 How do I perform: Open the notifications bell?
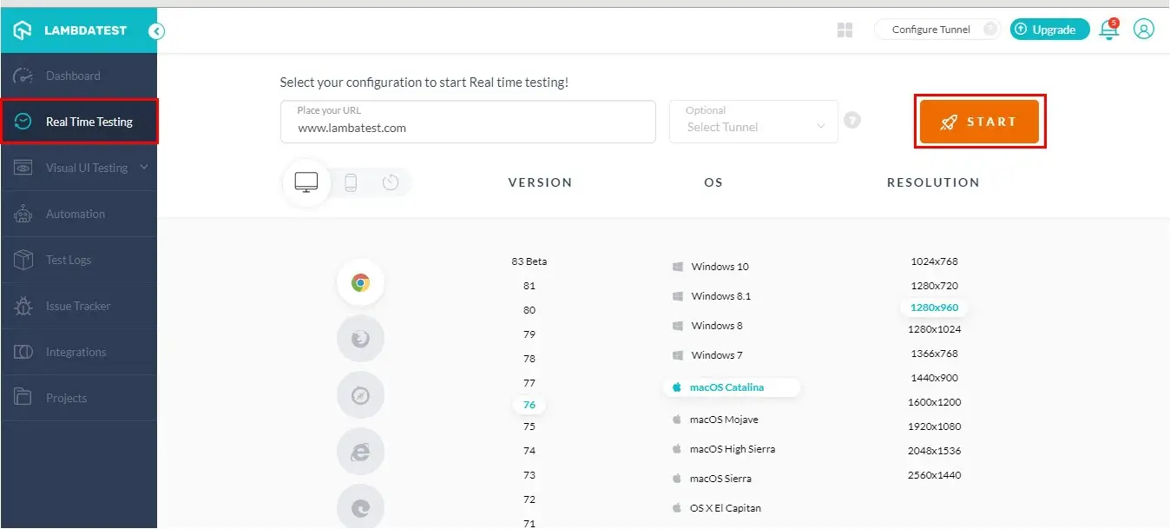click(1108, 29)
